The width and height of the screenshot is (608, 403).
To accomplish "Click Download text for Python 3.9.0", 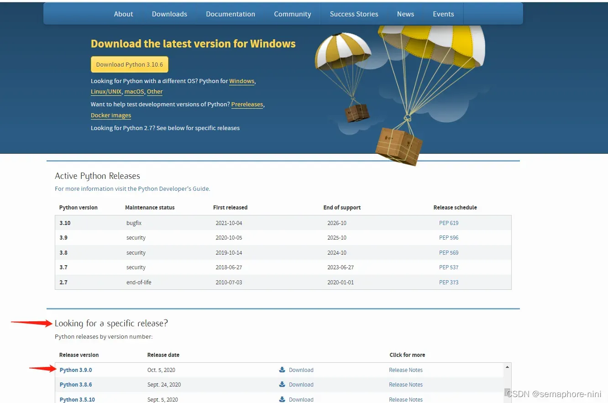I will click(x=301, y=370).
